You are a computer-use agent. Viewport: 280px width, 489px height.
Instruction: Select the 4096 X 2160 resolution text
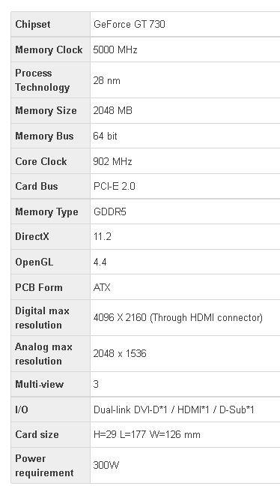(120, 317)
